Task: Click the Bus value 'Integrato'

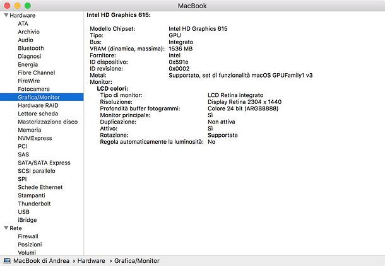Action: point(181,42)
